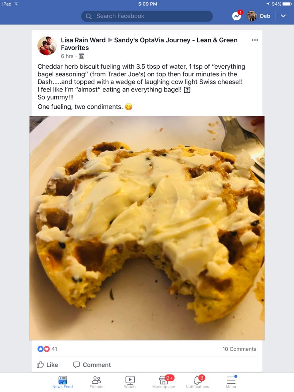This screenshot has height=392, width=294.
Task: Expand the account dropdown arrow in header
Action: (283, 16)
